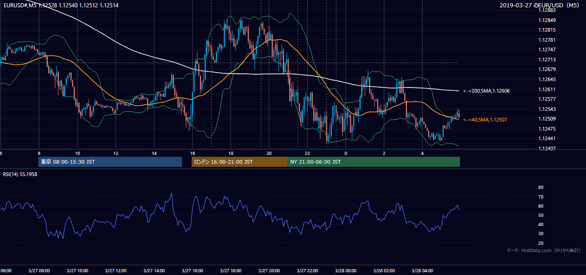The width and height of the screenshot is (586, 275).
Task: Click hour label 12 under the price chart
Action: point(116,153)
